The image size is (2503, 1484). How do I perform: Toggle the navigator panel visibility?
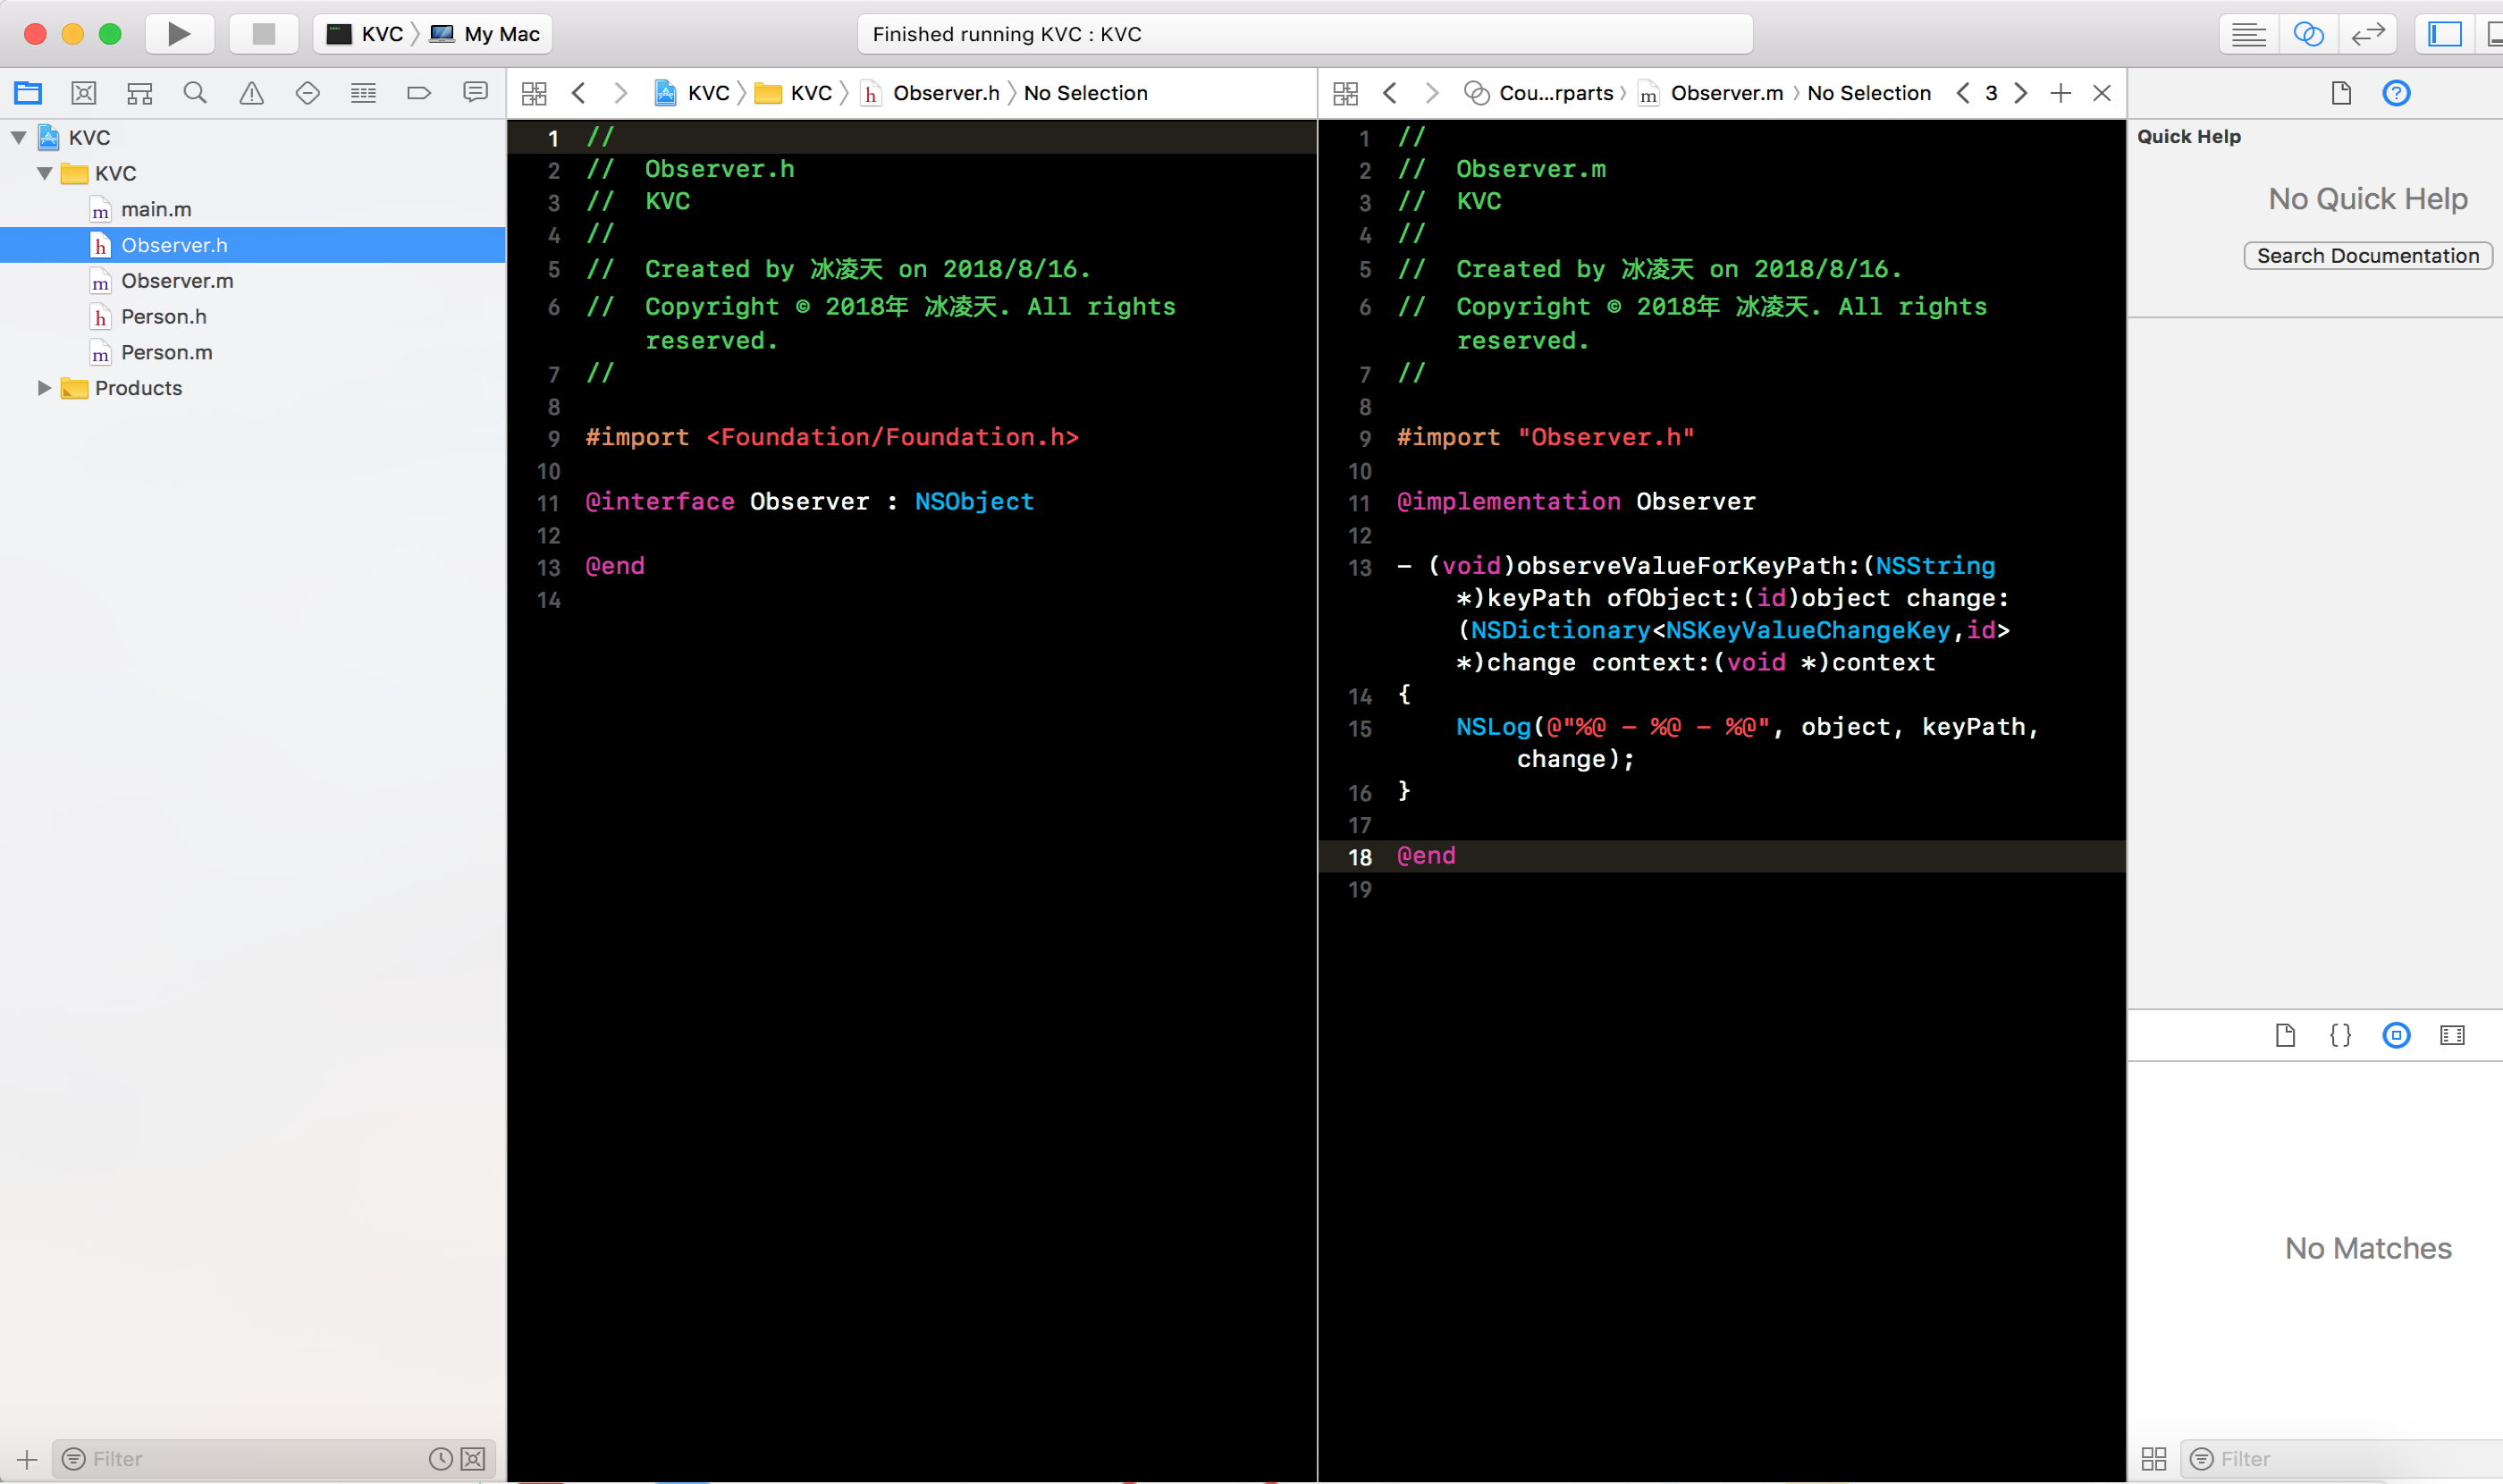2445,34
